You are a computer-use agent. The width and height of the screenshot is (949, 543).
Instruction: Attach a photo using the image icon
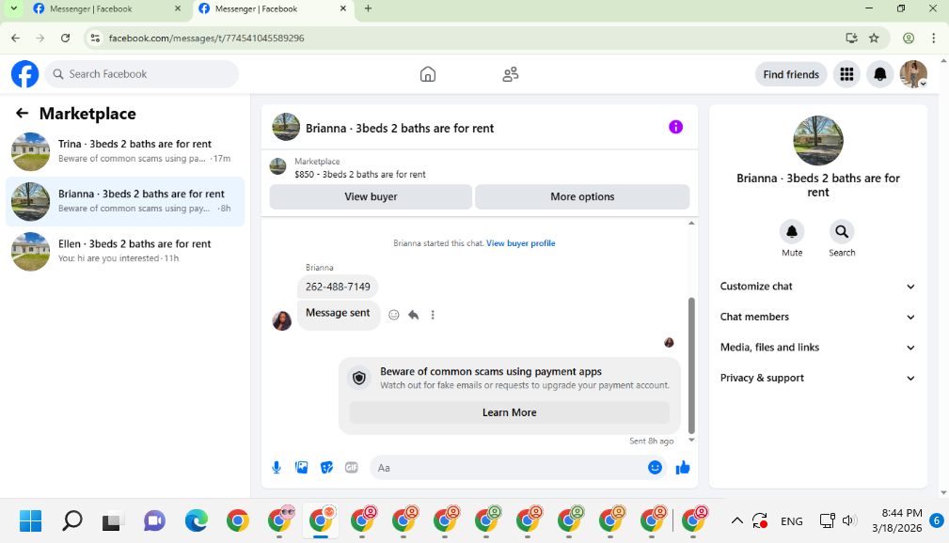point(301,468)
